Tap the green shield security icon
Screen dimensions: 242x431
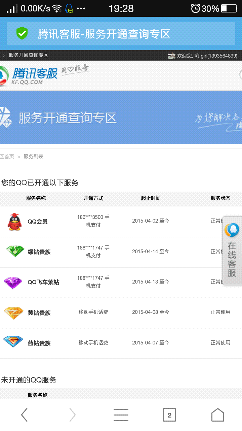point(22,33)
